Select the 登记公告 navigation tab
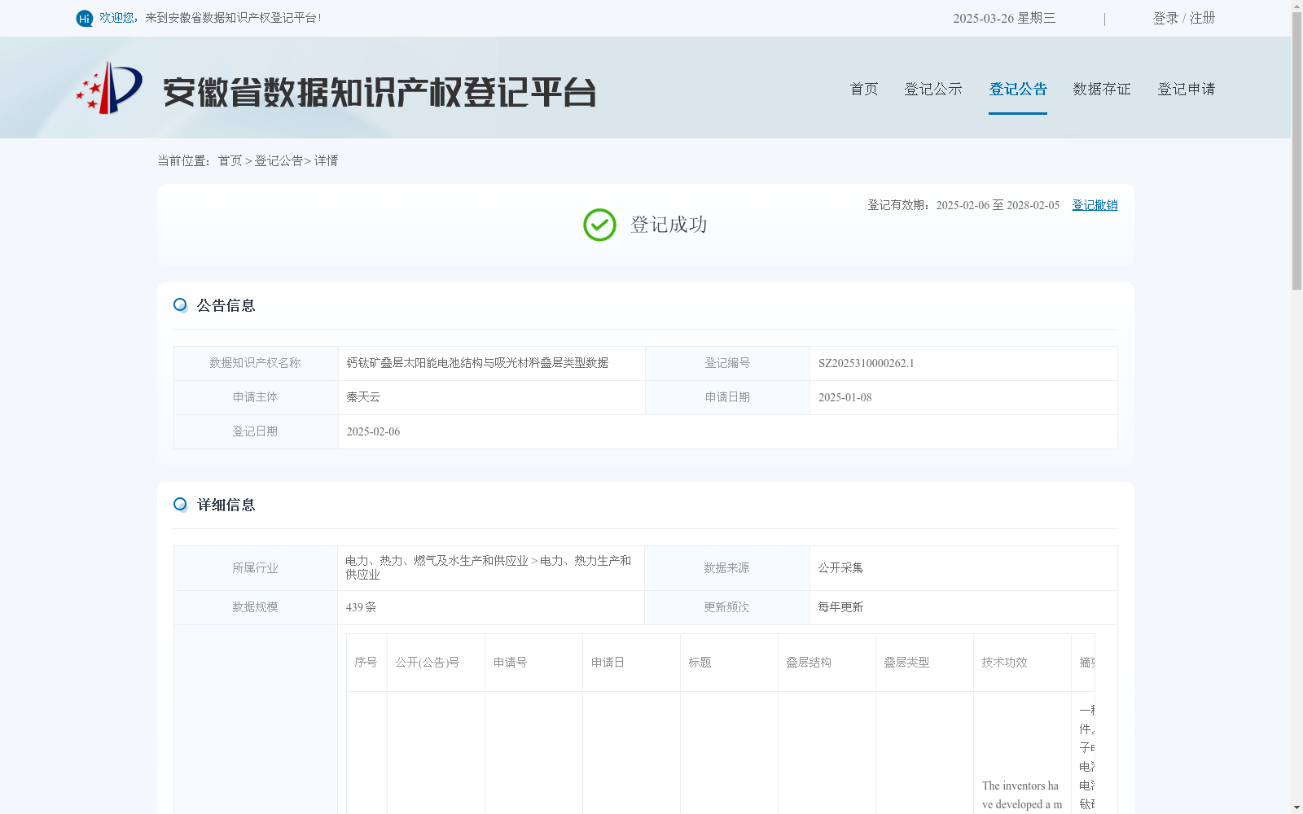 click(1018, 89)
